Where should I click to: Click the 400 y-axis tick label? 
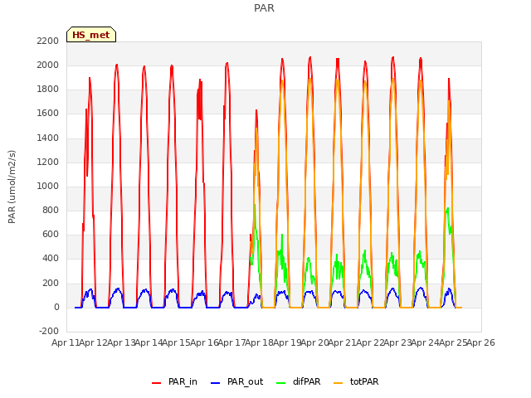click(51, 259)
